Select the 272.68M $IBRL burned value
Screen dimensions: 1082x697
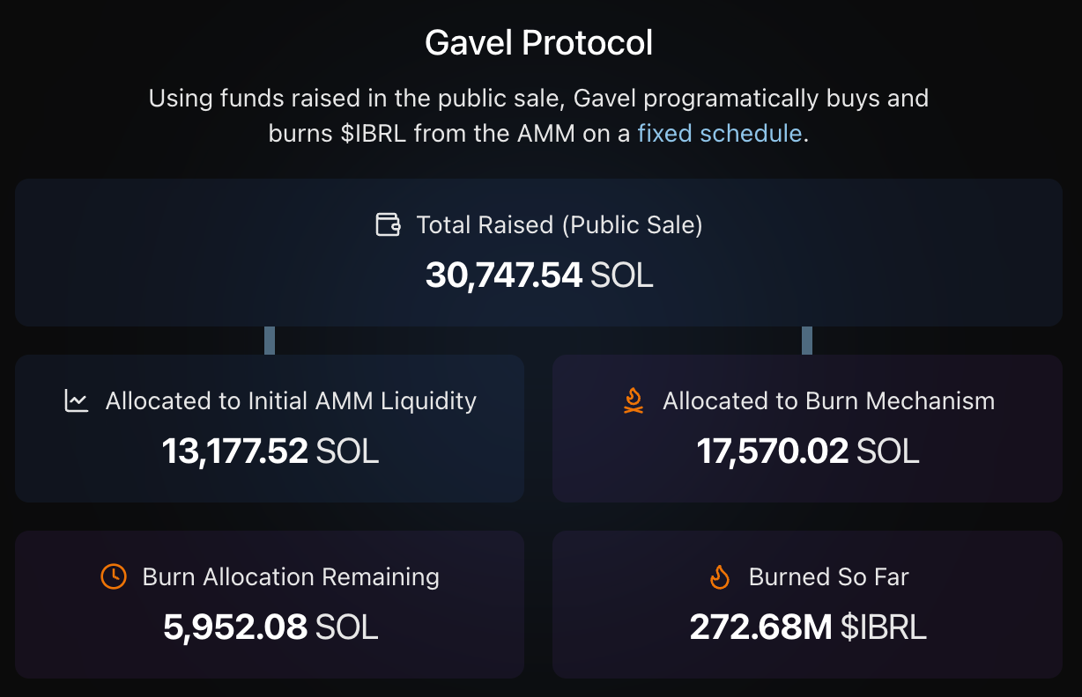pos(807,627)
